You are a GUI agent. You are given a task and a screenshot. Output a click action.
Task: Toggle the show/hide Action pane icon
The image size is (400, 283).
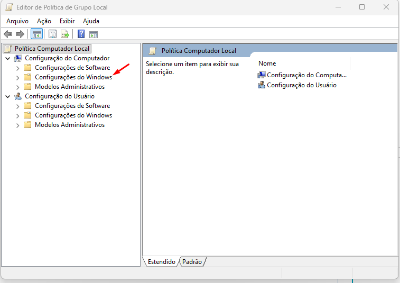[x=94, y=34]
